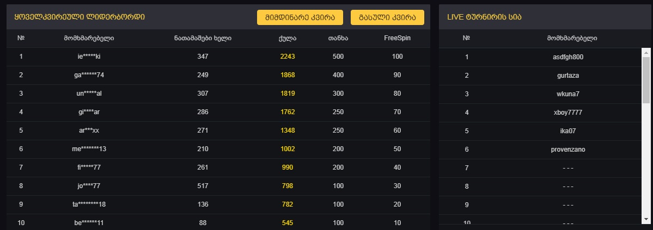
Task: Select live tournament player provenzano
Action: 572,150
